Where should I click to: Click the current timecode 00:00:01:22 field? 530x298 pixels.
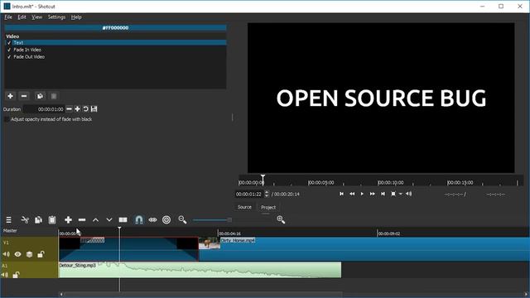point(248,194)
